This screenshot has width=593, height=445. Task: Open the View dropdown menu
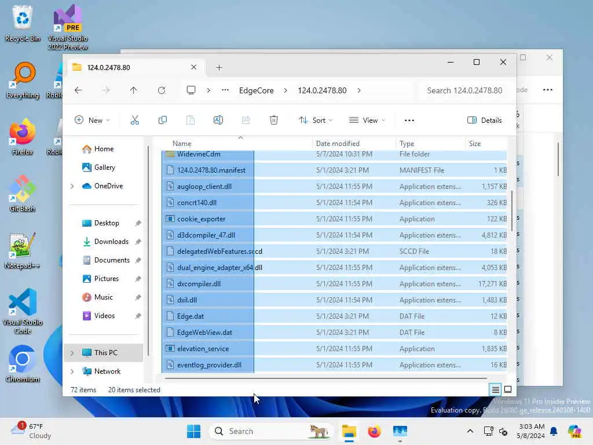pyautogui.click(x=367, y=121)
